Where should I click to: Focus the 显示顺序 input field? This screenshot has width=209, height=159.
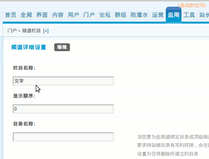tap(63, 109)
